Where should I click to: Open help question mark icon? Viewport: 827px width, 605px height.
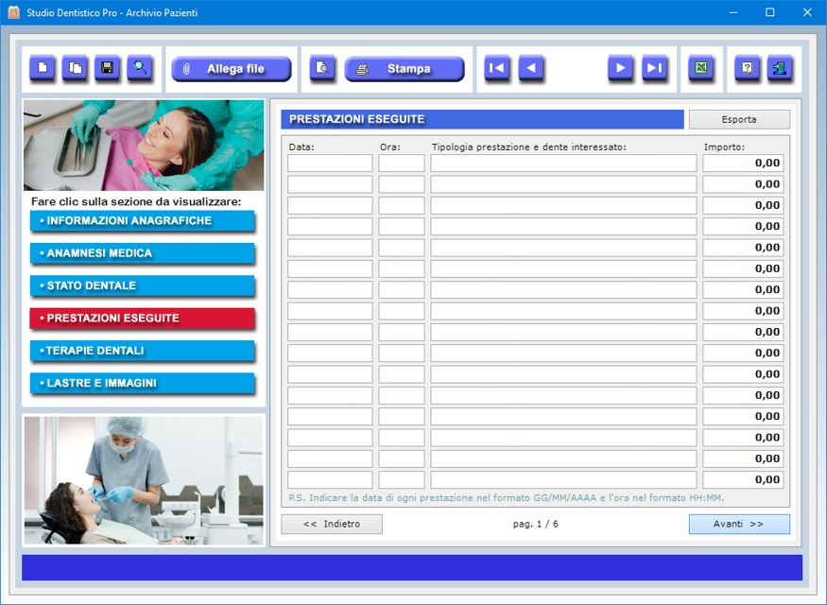747,68
